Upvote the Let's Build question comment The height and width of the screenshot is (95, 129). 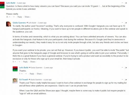click(10, 17)
